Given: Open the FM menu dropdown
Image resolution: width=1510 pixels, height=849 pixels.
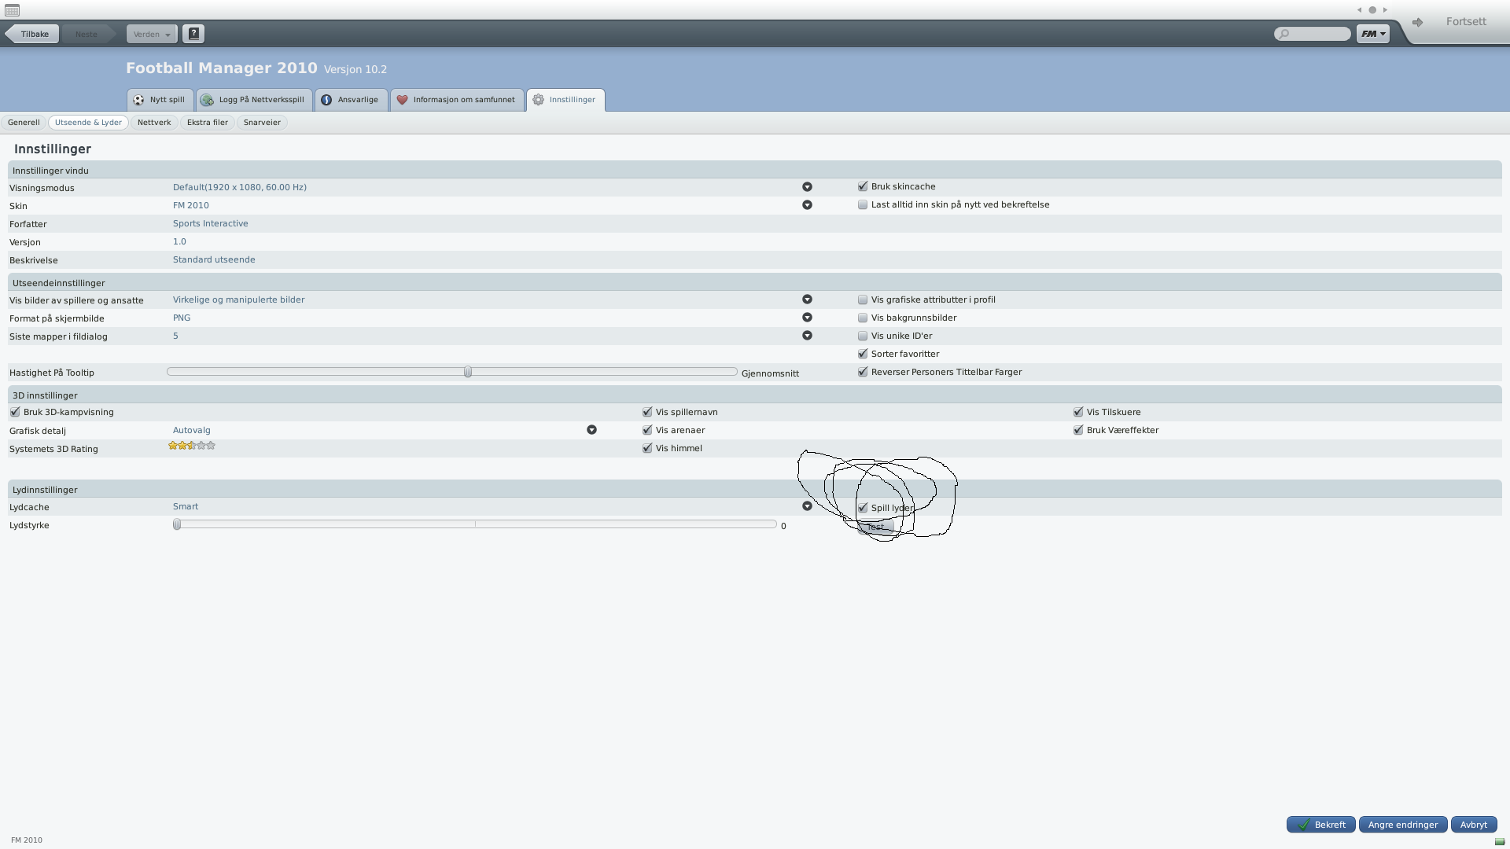Looking at the screenshot, I should pyautogui.click(x=1373, y=34).
